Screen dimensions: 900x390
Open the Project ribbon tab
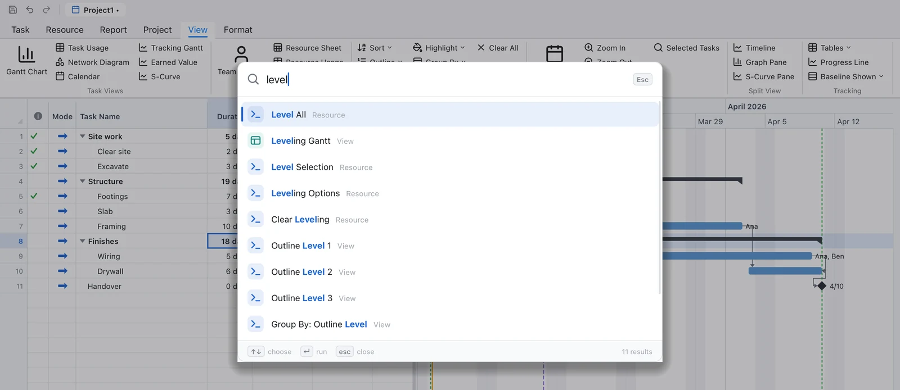(x=157, y=30)
